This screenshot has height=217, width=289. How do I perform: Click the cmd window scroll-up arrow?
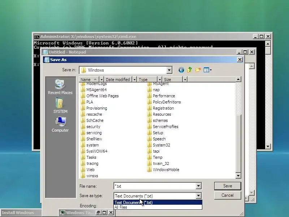pos(268,44)
